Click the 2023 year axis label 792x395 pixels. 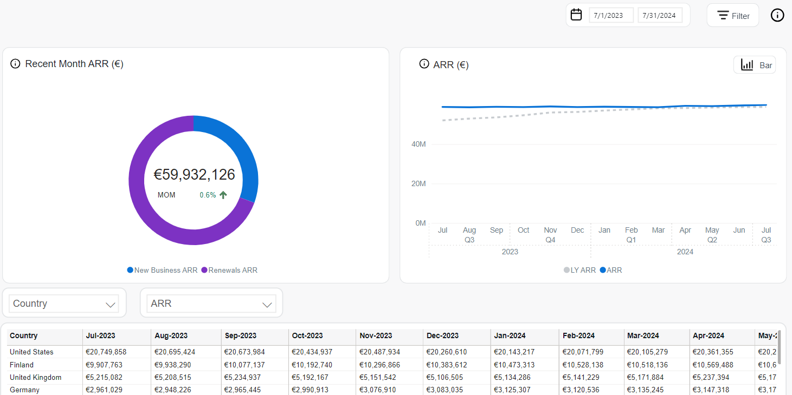tap(510, 252)
